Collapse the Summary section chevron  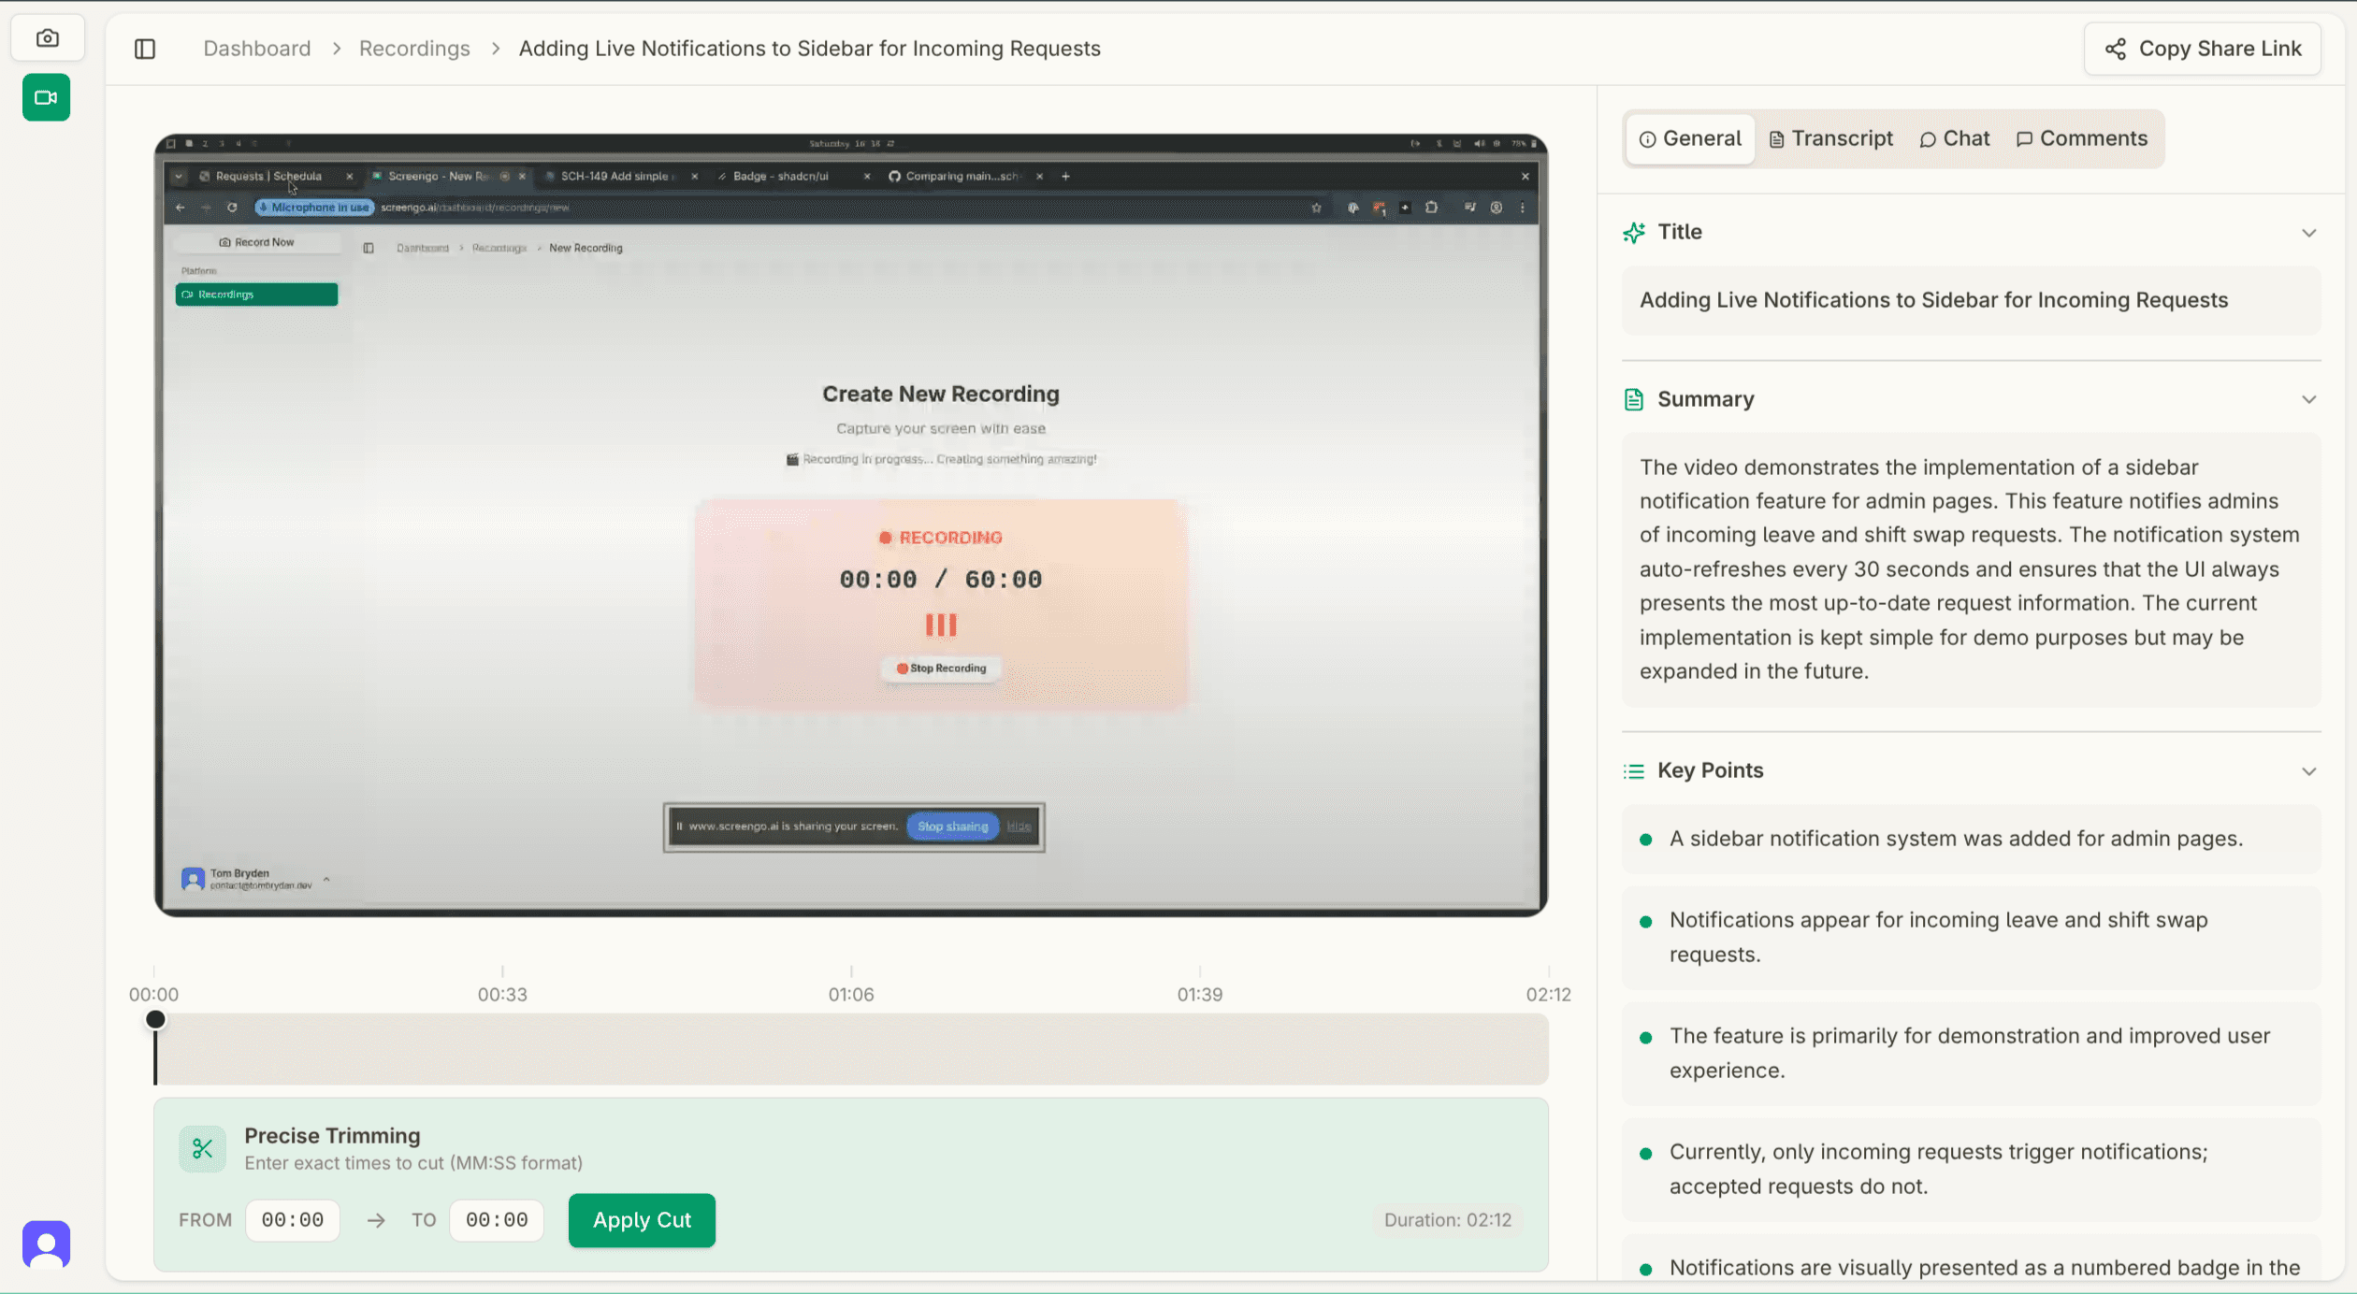pos(2308,400)
